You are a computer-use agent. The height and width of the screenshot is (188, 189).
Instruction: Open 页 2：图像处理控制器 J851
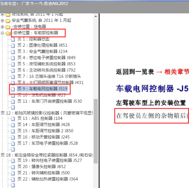(x=42, y=45)
